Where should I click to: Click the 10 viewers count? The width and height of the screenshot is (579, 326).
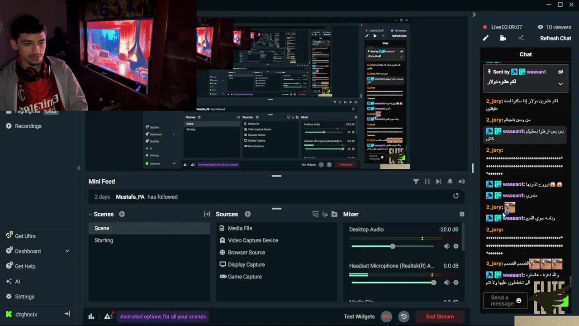coord(554,27)
